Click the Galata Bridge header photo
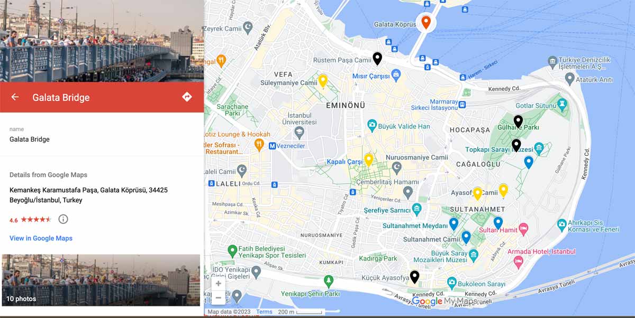Viewport: 635px width, 318px height. point(102,41)
